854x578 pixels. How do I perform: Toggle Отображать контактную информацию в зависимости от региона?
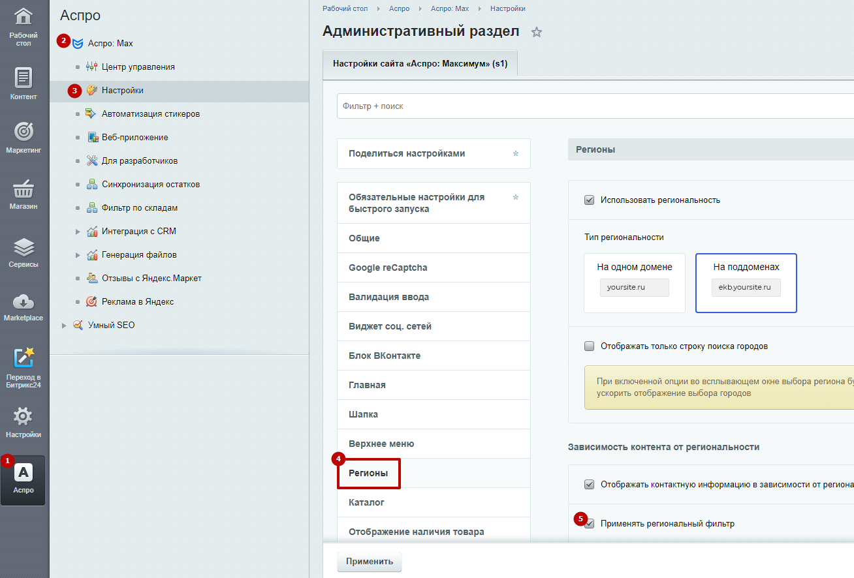point(589,484)
